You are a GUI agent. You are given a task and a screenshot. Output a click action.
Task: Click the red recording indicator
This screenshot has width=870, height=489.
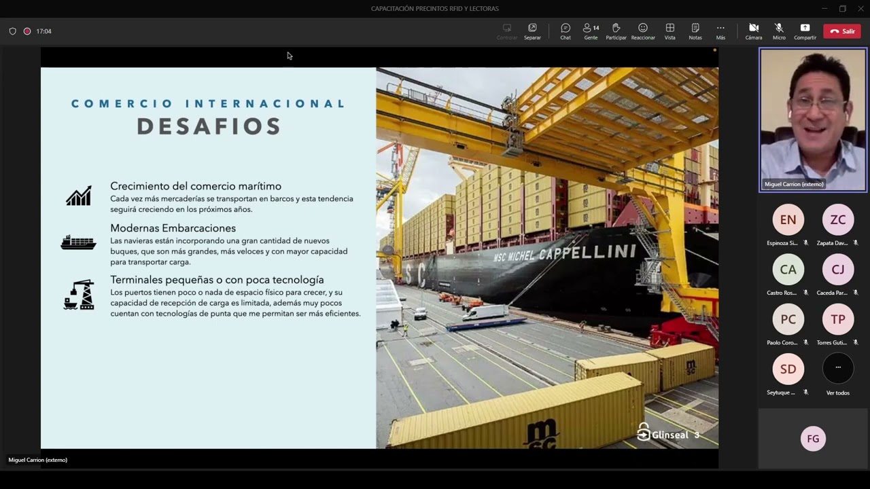point(27,31)
